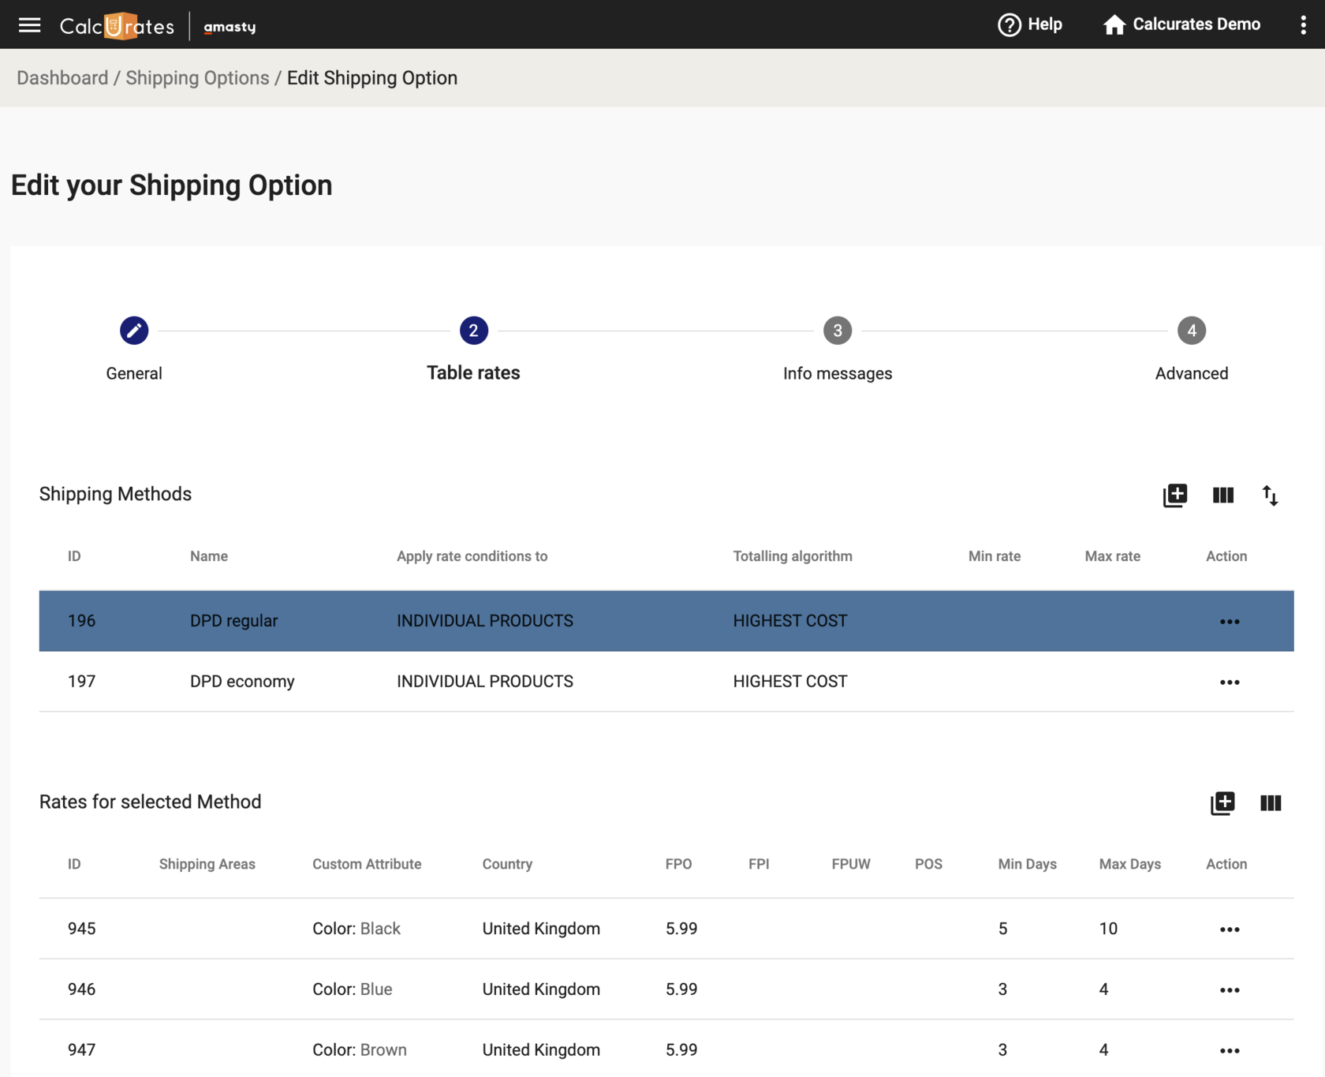The width and height of the screenshot is (1325, 1077).
Task: Open actions menu for DPD regular
Action: [x=1229, y=621]
